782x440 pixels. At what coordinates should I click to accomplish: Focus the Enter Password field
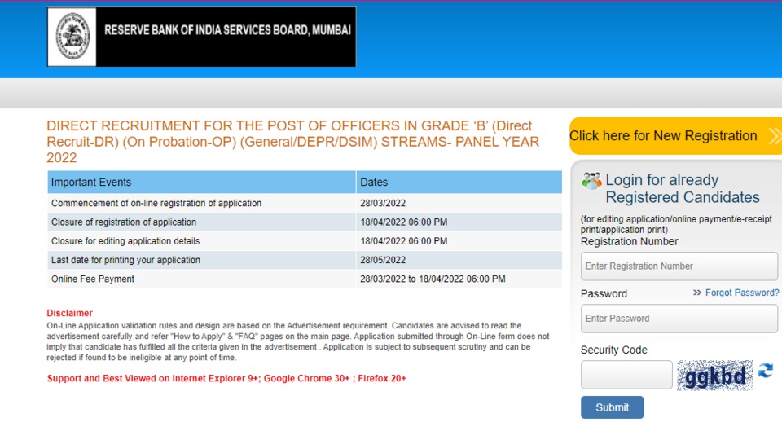679,319
